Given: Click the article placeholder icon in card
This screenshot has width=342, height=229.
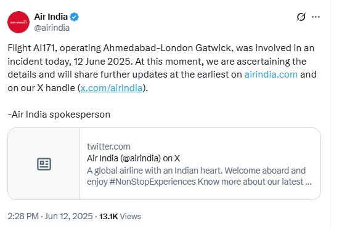Looking at the screenshot, I should 44,164.
